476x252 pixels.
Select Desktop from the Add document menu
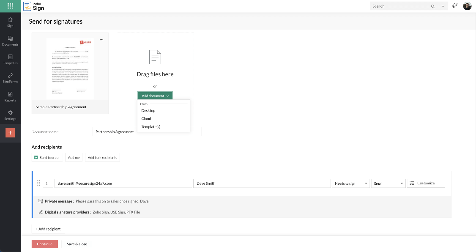pos(148,110)
